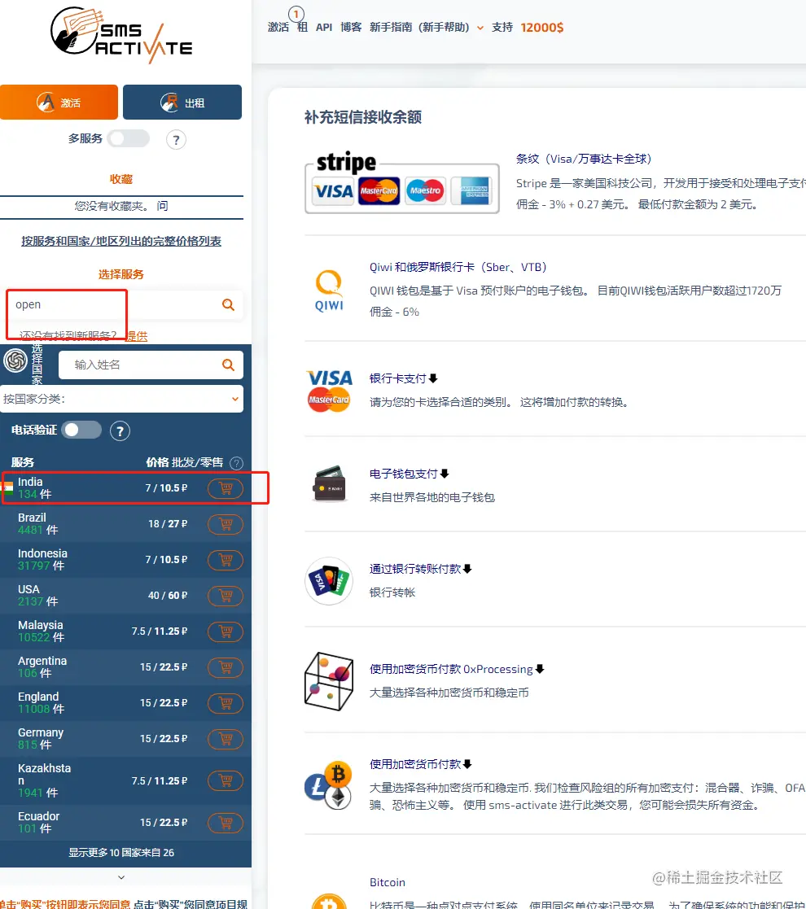806x909 pixels.
Task: Add Ecuador number to cart
Action: [226, 823]
